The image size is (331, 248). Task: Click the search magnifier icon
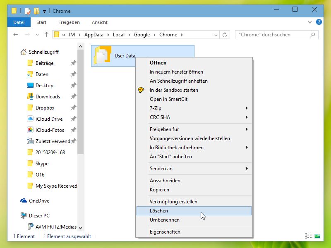coord(313,35)
